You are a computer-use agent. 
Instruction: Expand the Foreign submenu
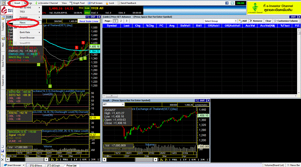pos(28,17)
